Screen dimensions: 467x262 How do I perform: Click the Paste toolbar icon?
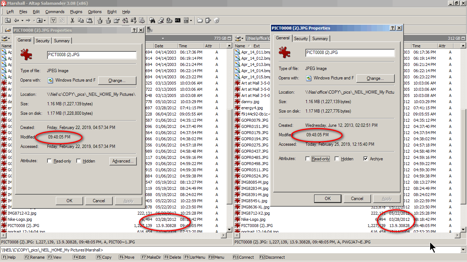tap(89, 20)
